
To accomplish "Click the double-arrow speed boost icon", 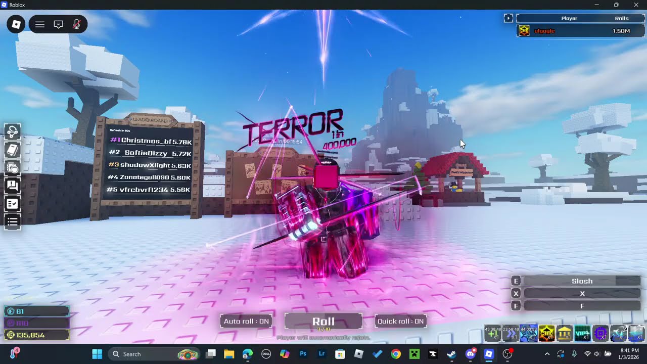I will (511, 333).
